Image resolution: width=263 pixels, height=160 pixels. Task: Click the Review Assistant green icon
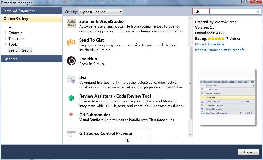click(x=71, y=98)
